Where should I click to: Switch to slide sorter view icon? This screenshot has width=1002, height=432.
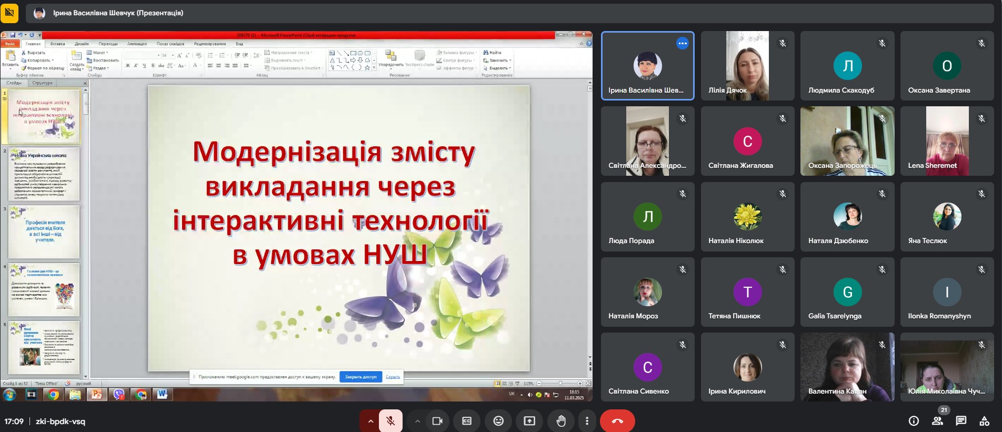[504, 384]
